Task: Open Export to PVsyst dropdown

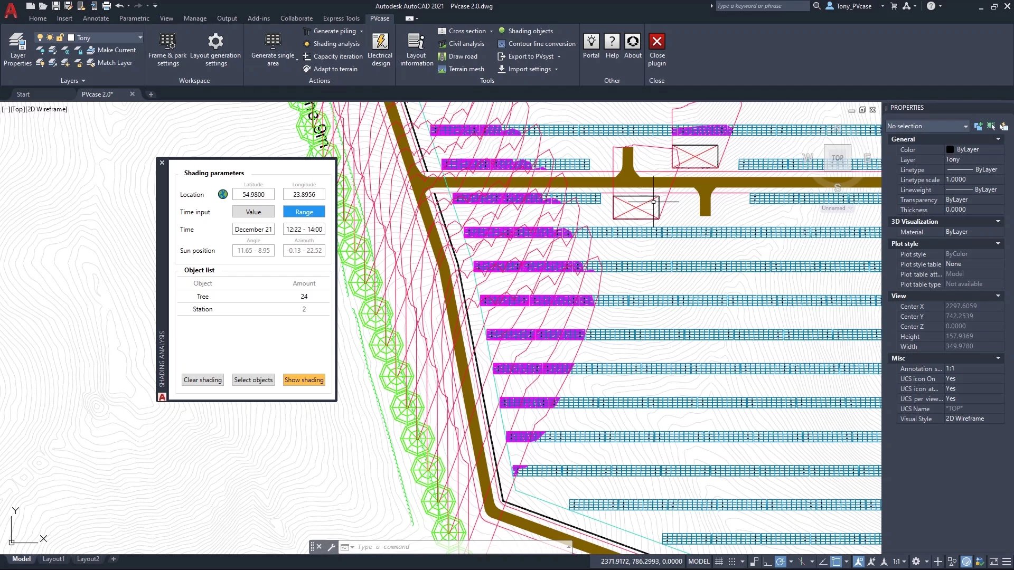Action: point(559,56)
